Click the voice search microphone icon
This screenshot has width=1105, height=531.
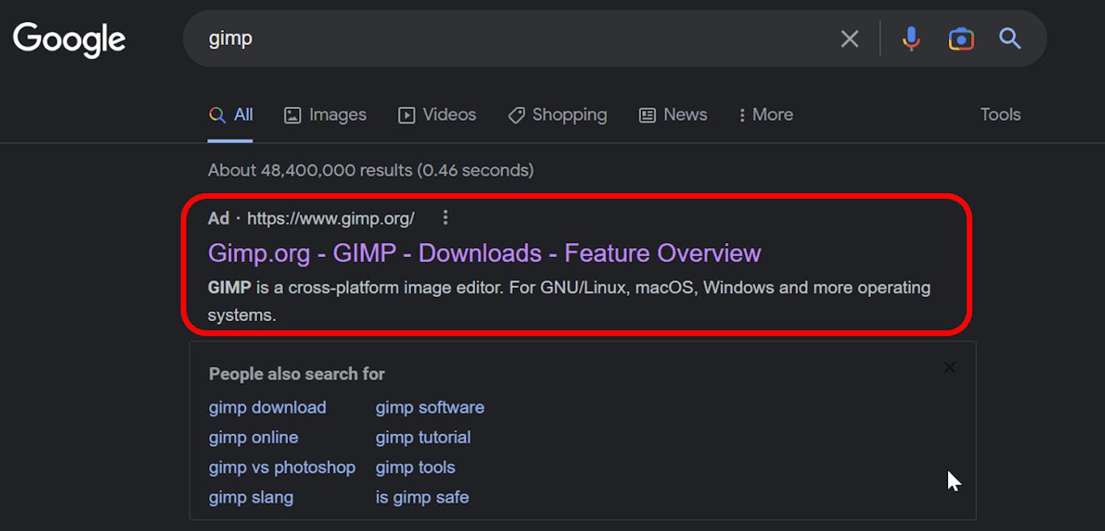click(911, 38)
